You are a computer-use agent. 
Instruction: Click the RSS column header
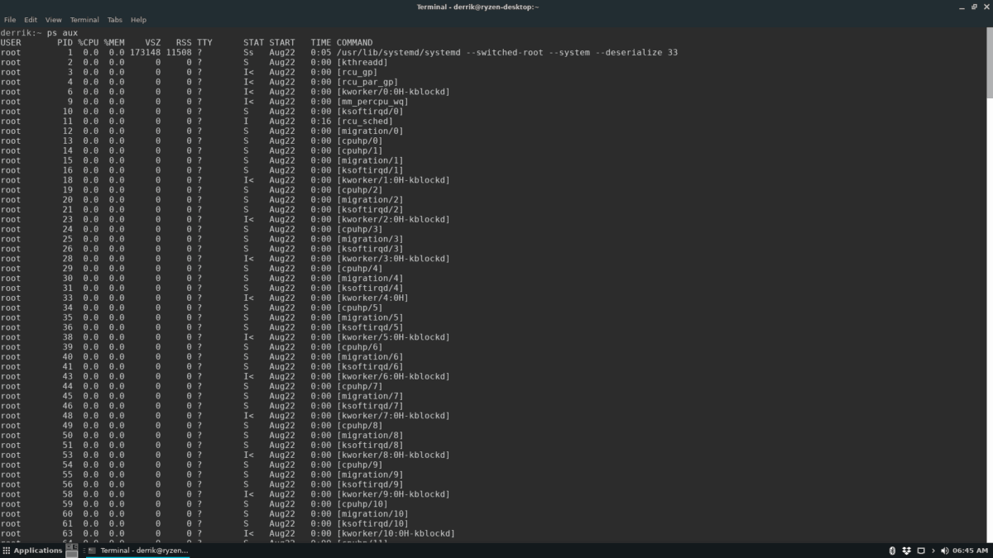pyautogui.click(x=184, y=42)
